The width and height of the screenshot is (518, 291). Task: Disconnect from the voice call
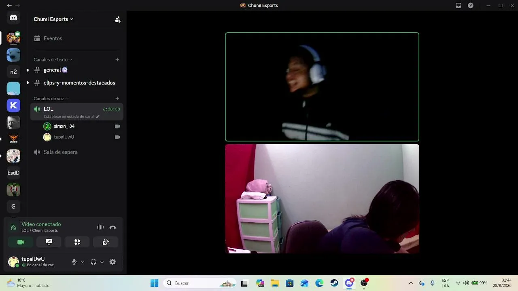tap(113, 227)
